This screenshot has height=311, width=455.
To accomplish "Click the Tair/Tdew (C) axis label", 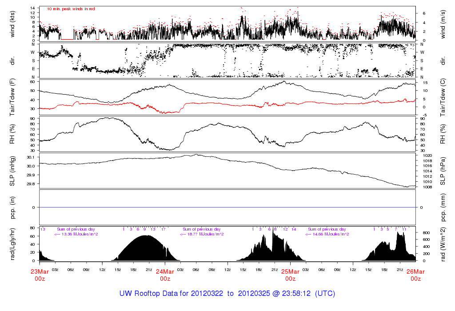I will (443, 97).
